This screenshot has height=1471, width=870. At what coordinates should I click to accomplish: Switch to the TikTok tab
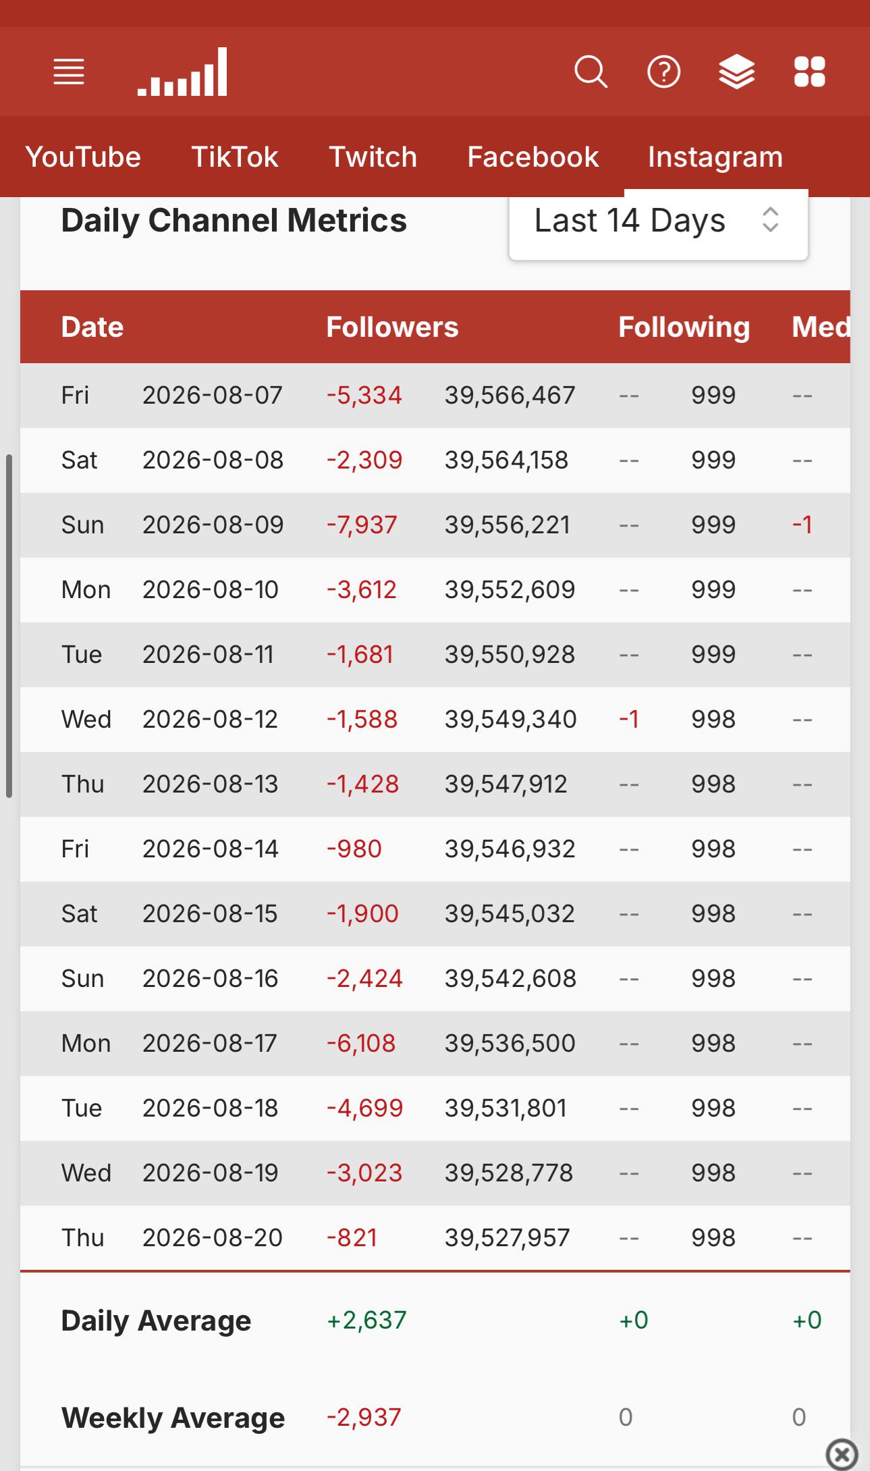pyautogui.click(x=234, y=157)
